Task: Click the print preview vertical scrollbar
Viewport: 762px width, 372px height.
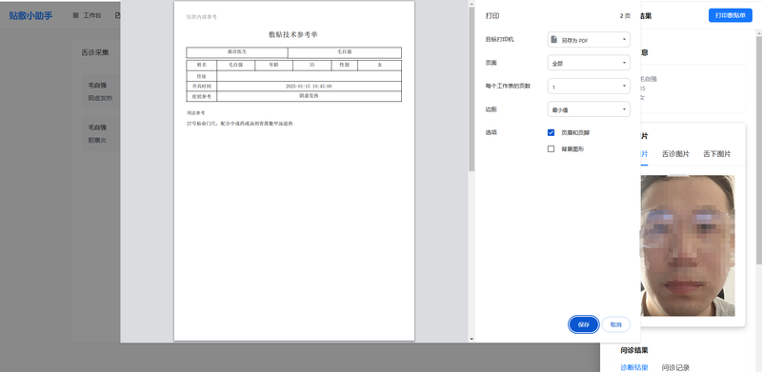Action: [471, 89]
